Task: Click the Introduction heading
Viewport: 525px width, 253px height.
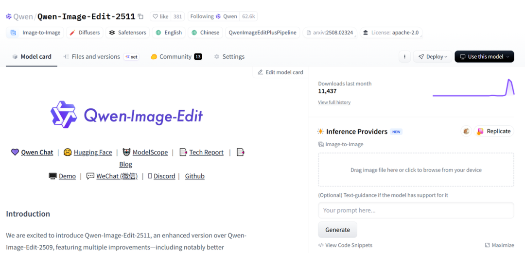Action: 28,214
